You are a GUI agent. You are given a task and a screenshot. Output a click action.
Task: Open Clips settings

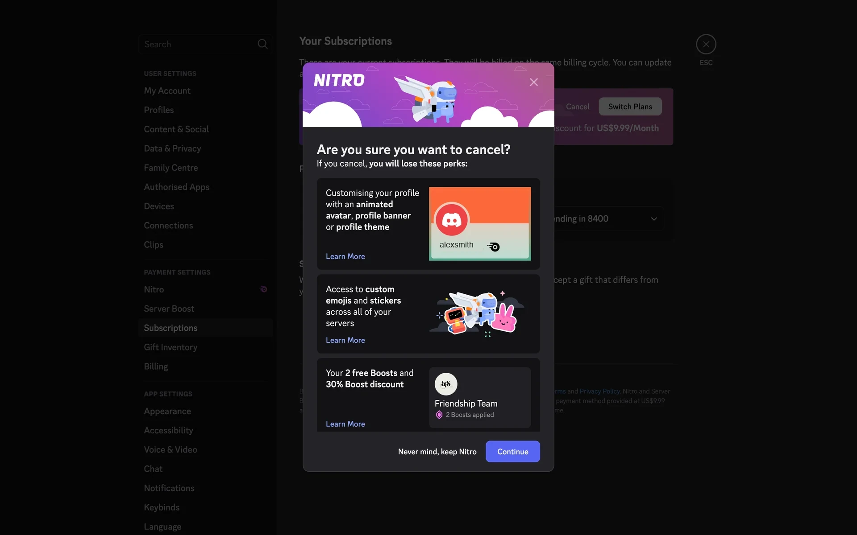(x=205, y=245)
